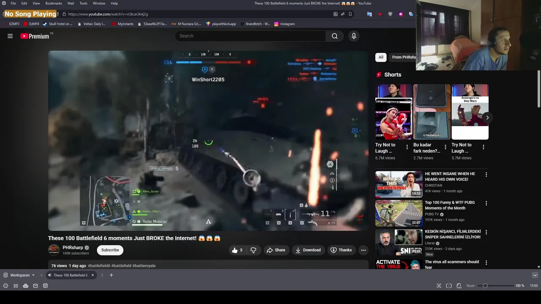Open the Myinstants bookmark
541x304 pixels.
pos(122,24)
